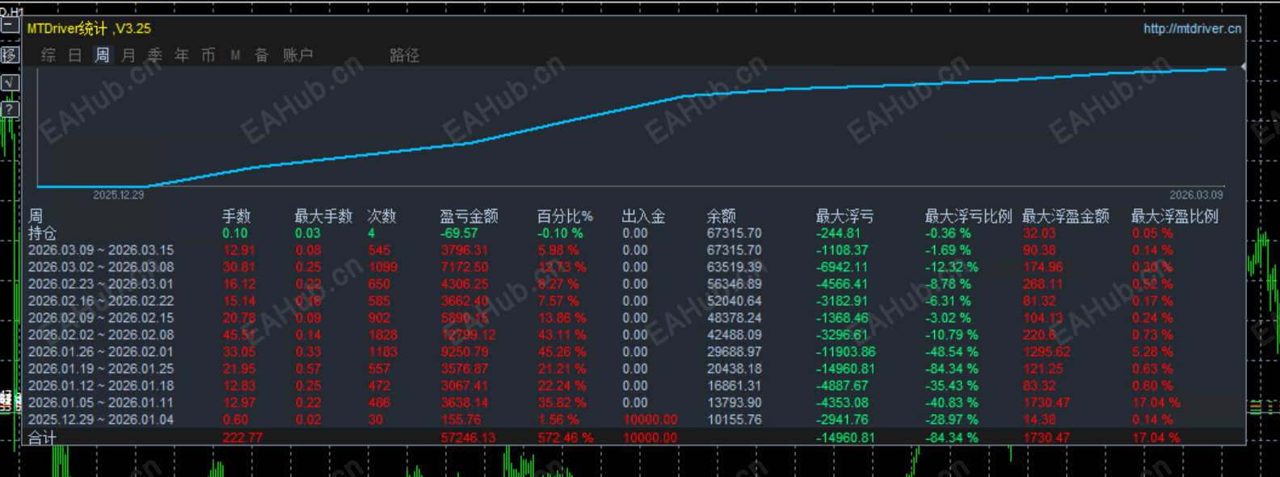Switch to the 日 daily tab

(75, 55)
